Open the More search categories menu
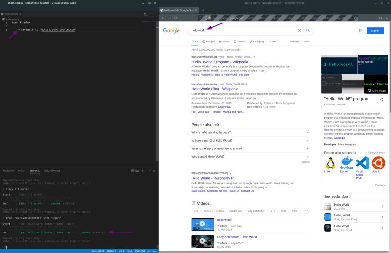The height and width of the screenshot is (253, 391). point(272,42)
